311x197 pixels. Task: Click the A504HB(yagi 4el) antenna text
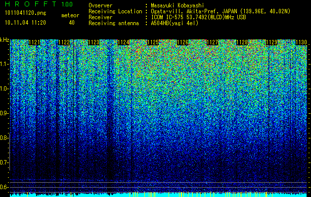point(175,23)
